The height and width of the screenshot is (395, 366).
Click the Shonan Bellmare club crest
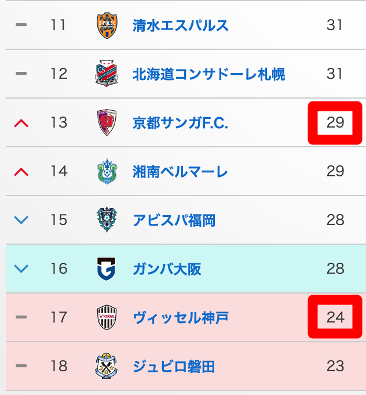click(x=107, y=172)
